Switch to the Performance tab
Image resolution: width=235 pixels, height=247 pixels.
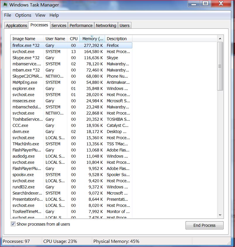point(81,25)
